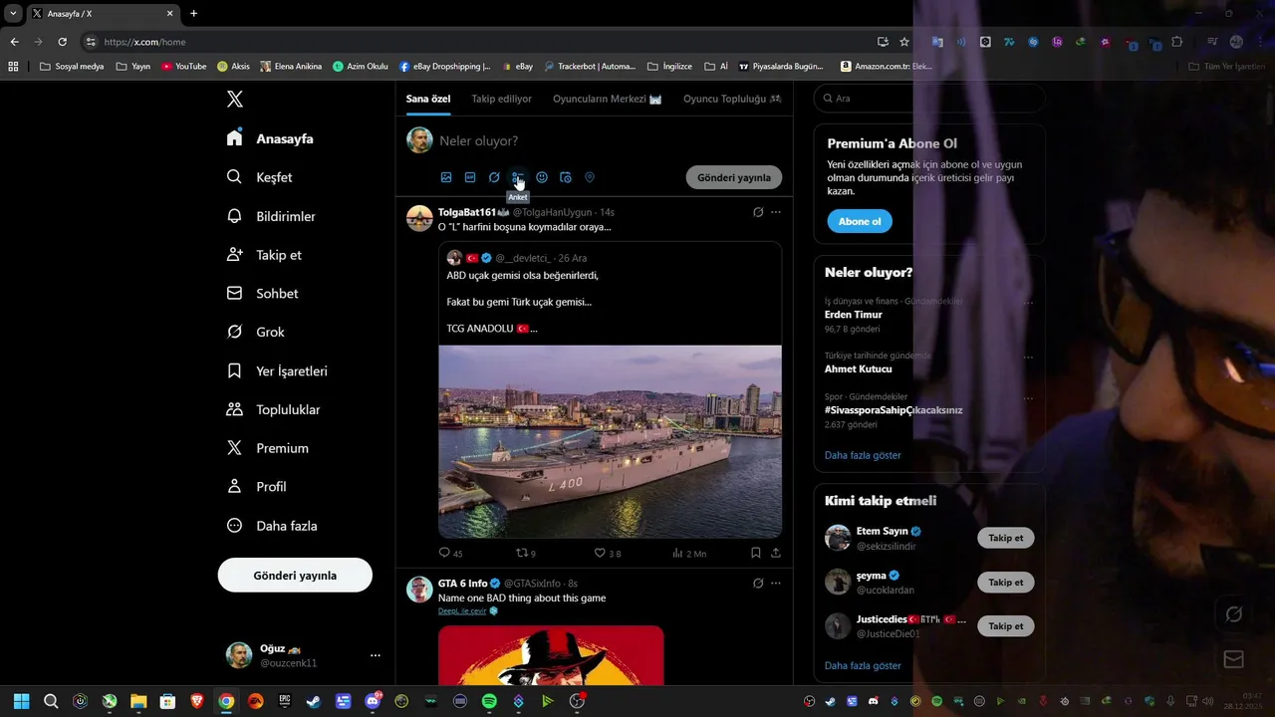Image resolution: width=1275 pixels, height=717 pixels.
Task: Open the Yayın bookmarks folder
Action: (132, 67)
